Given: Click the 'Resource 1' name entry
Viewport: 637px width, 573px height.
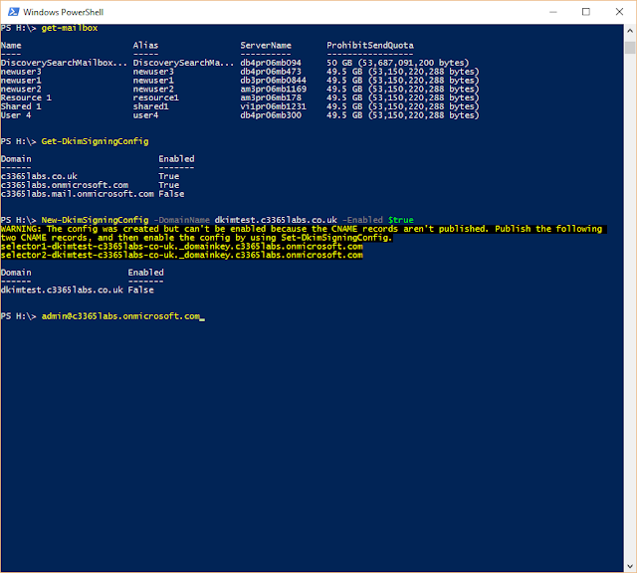Looking at the screenshot, I should (26, 97).
